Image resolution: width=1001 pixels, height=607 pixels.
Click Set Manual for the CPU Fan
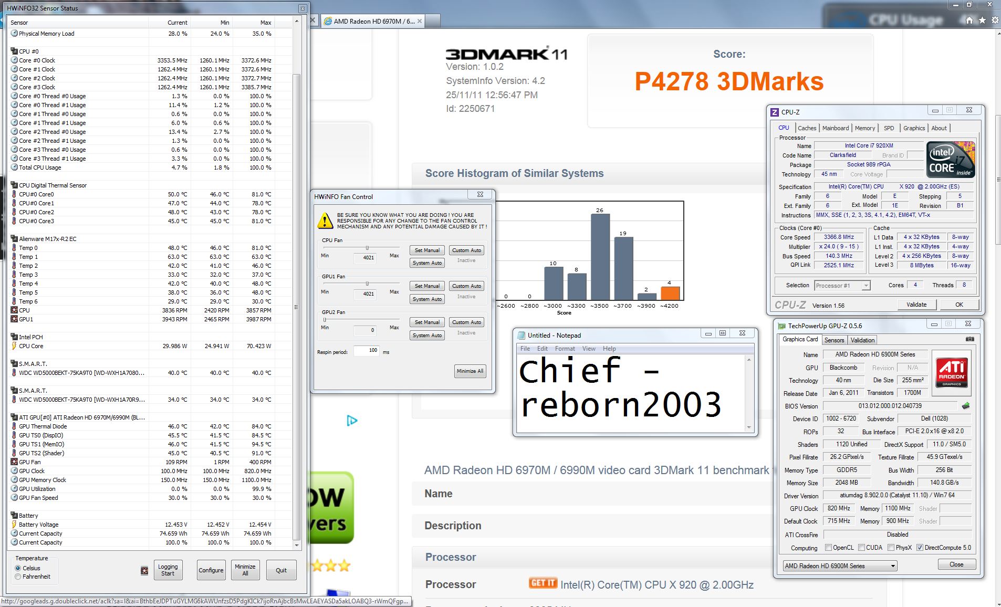point(427,250)
